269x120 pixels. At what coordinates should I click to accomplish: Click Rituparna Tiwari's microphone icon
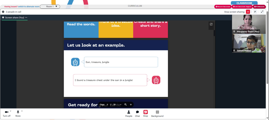click(x=234, y=32)
